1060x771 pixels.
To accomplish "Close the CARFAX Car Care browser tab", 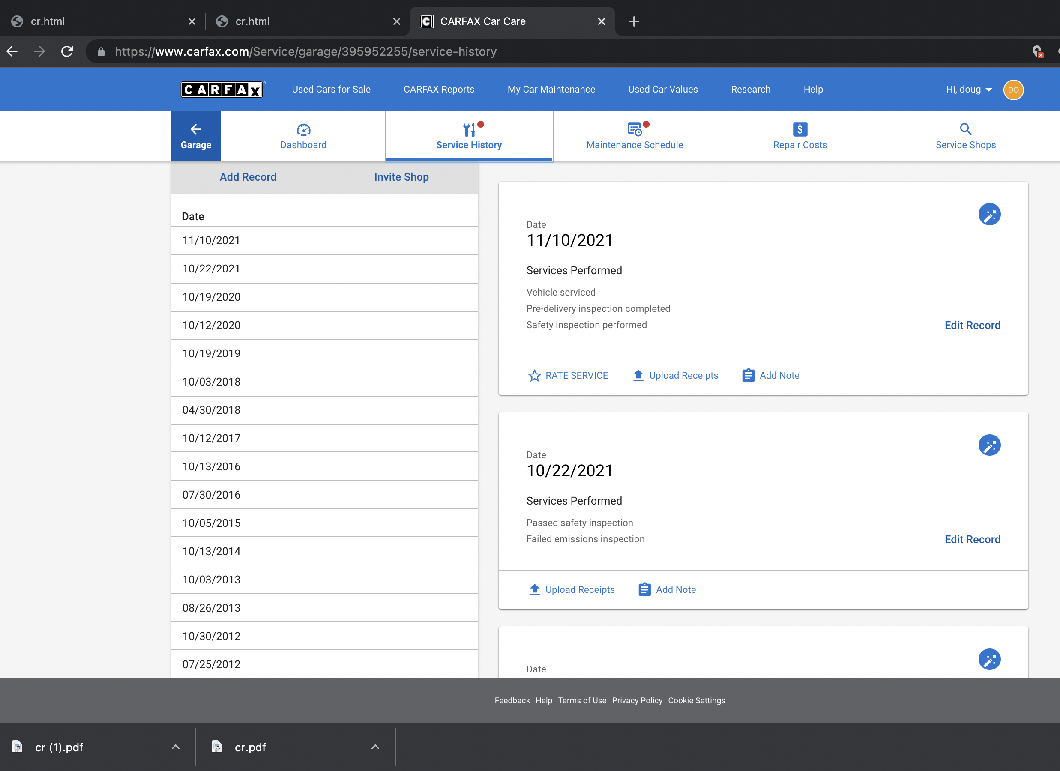I will coord(602,21).
